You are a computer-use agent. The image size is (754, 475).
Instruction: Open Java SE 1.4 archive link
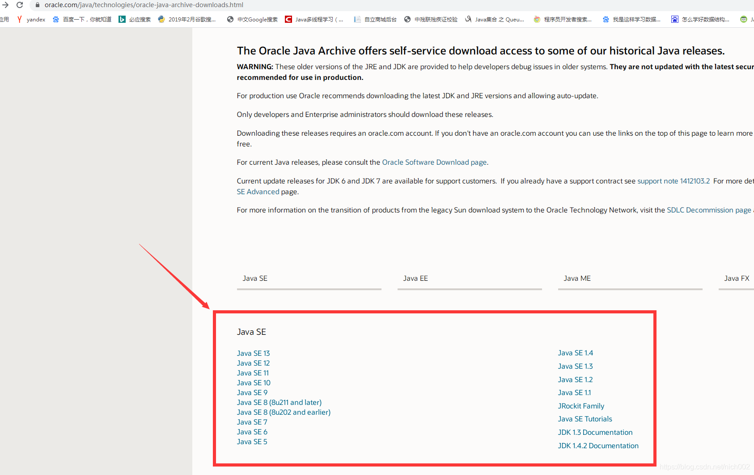point(576,353)
